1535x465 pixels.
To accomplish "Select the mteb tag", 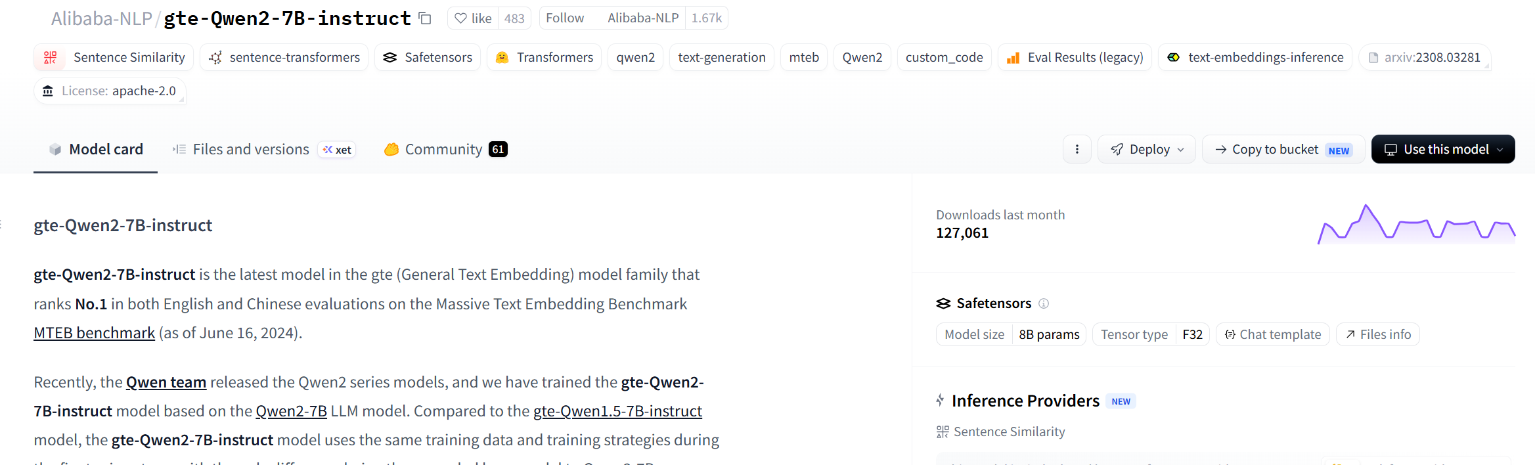I will (x=804, y=57).
